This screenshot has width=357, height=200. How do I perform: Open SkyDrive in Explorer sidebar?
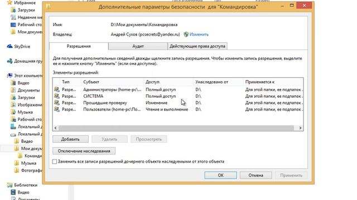coord(22,47)
